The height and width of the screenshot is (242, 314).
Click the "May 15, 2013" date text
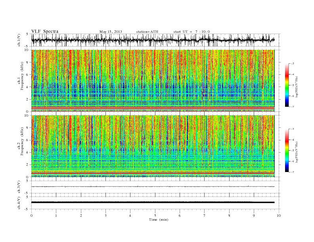(x=111, y=32)
